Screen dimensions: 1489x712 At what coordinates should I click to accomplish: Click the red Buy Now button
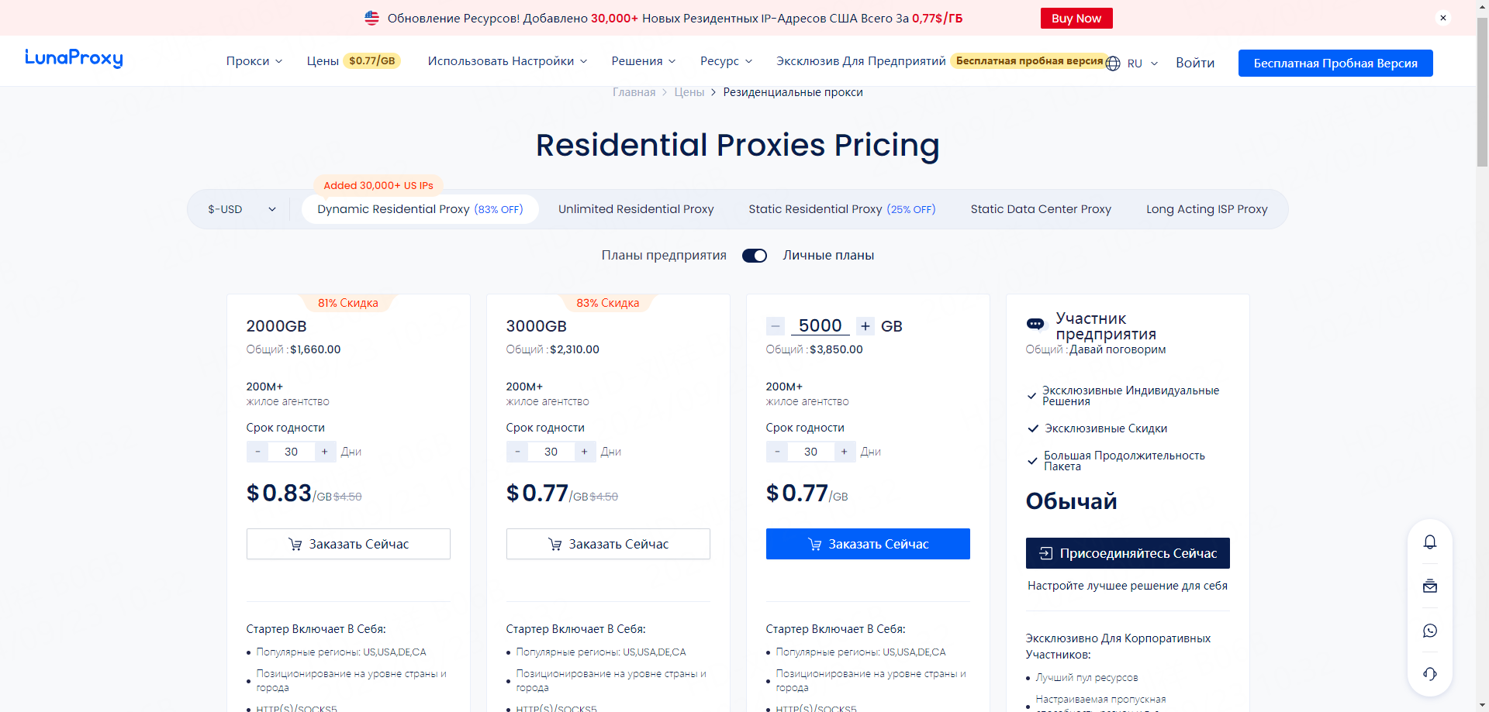(x=1076, y=19)
